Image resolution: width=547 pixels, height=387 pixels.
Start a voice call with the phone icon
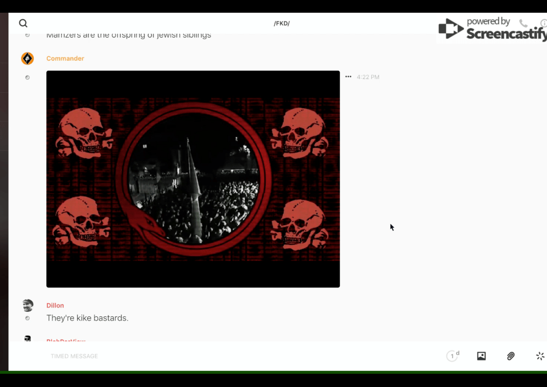click(523, 23)
